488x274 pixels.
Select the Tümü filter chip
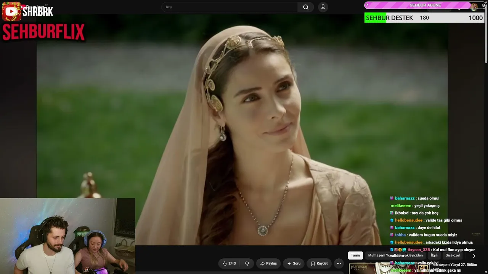(355, 255)
